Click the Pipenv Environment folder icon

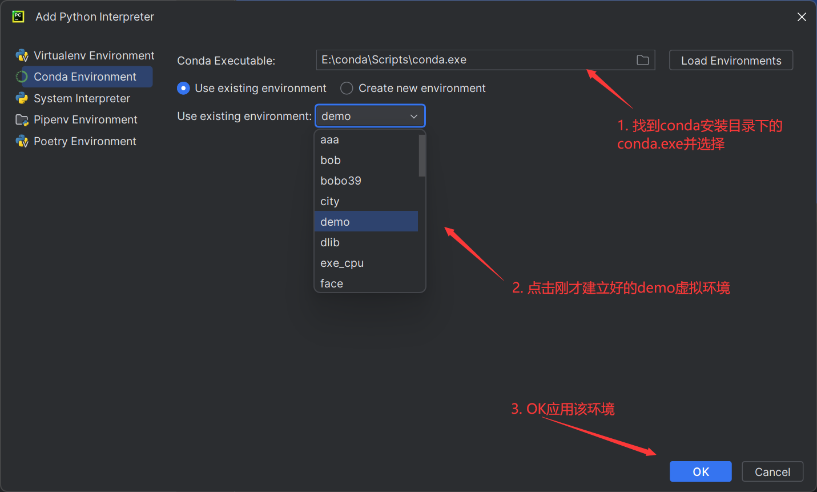coord(22,119)
